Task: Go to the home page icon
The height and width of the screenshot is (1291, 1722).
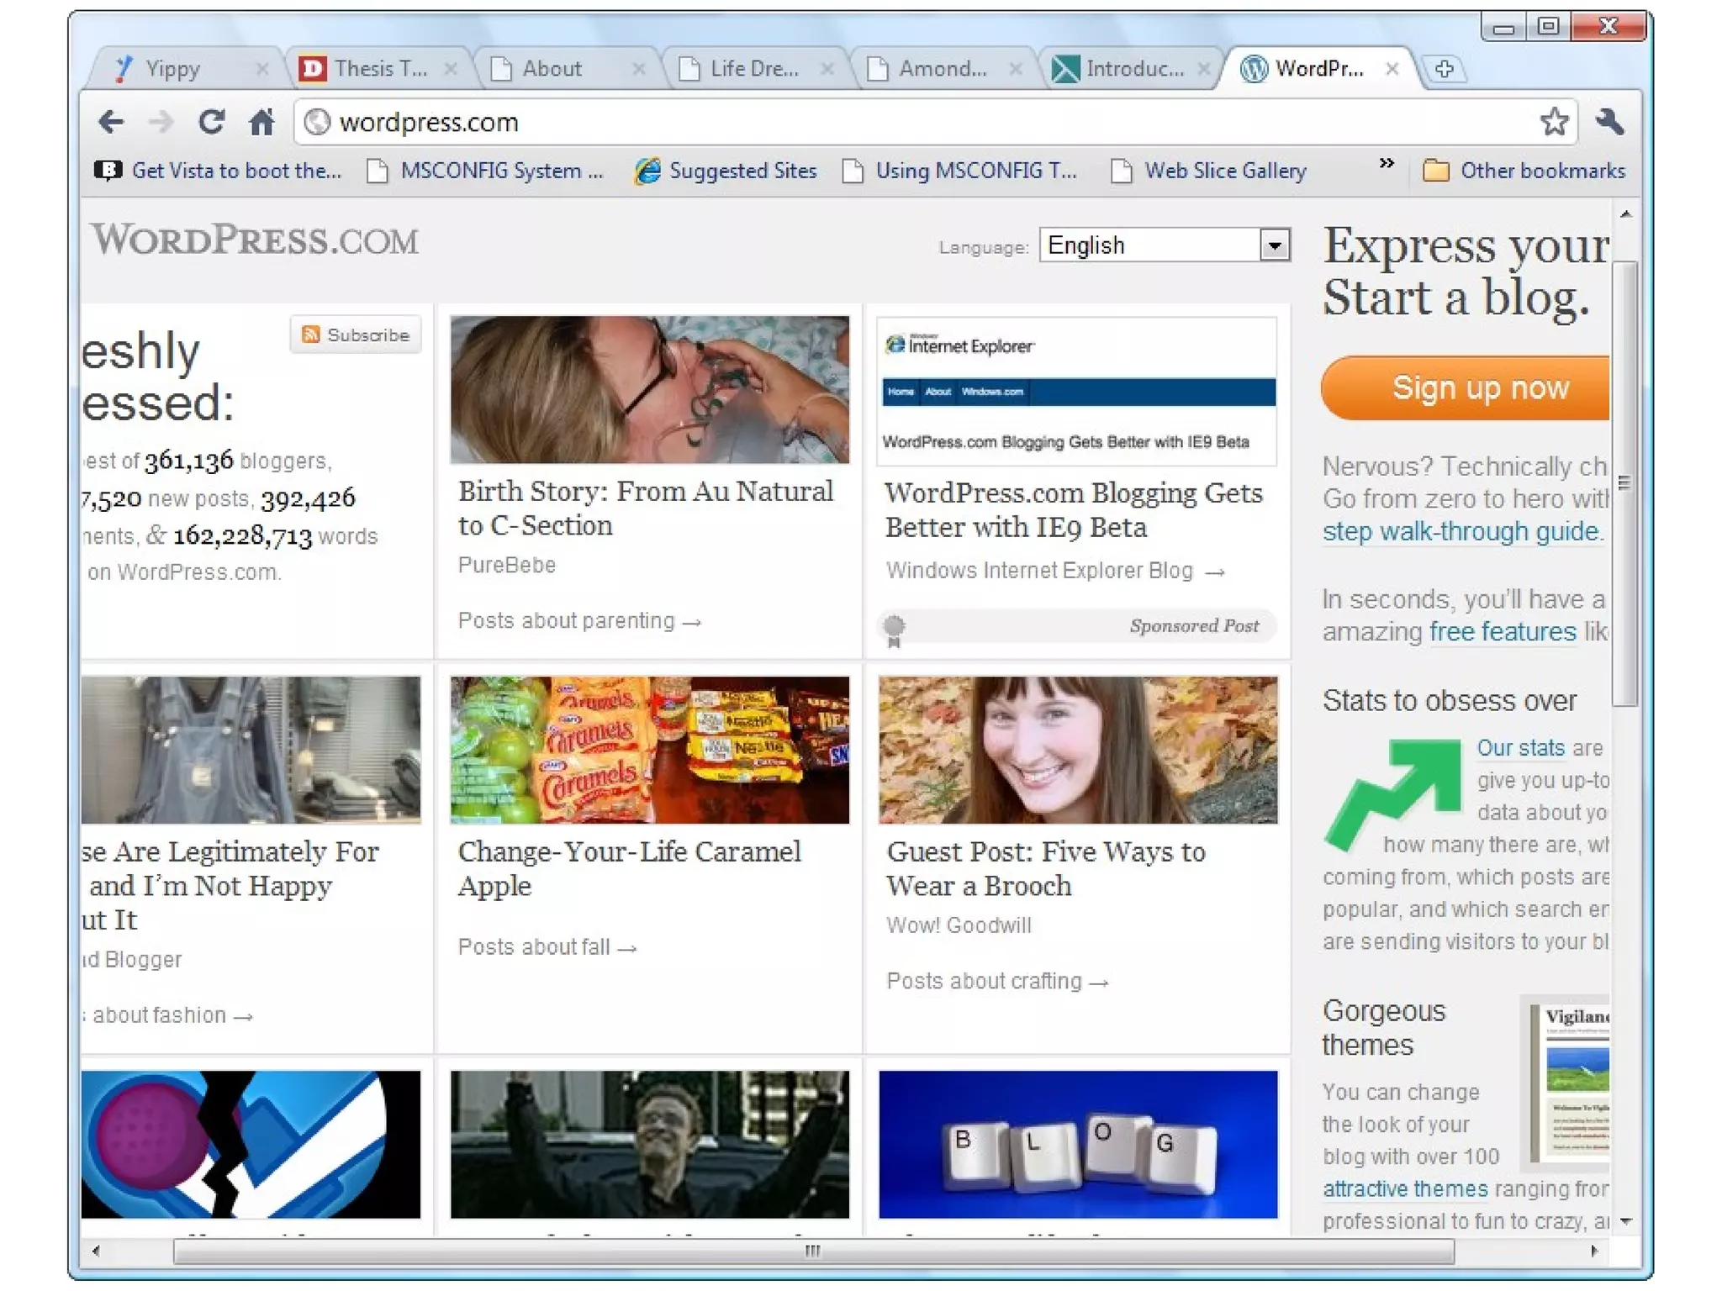Action: pos(261,123)
